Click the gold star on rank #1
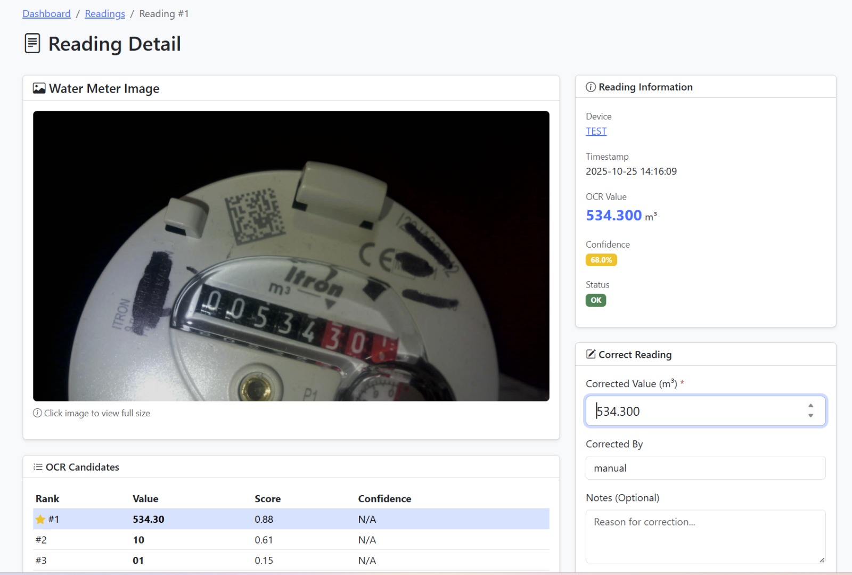The width and height of the screenshot is (852, 575). (x=40, y=519)
